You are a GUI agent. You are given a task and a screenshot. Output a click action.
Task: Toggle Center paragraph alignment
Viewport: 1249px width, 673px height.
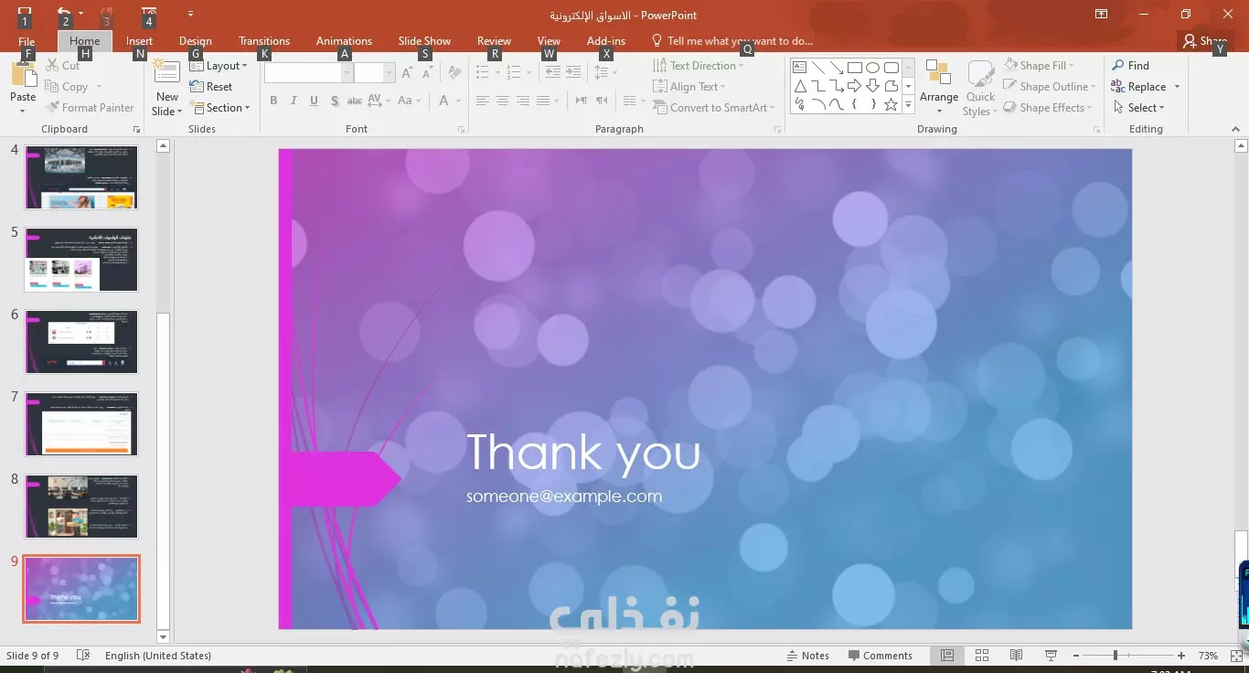(502, 101)
